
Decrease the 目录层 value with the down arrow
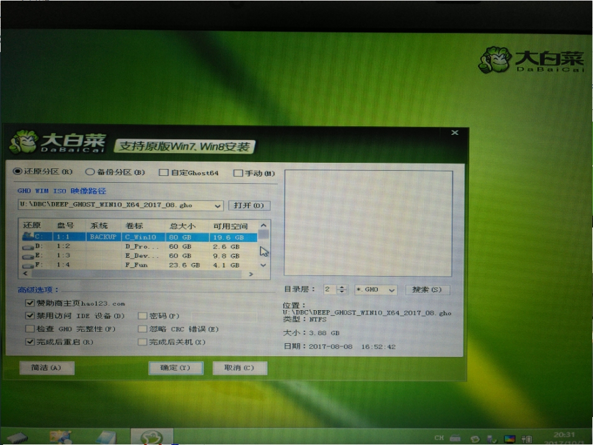coord(342,292)
